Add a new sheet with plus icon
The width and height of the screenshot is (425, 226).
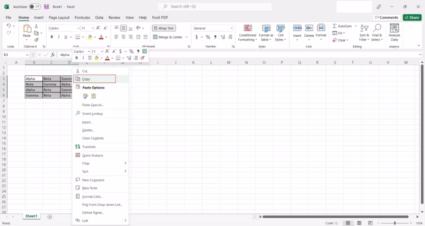click(49, 217)
